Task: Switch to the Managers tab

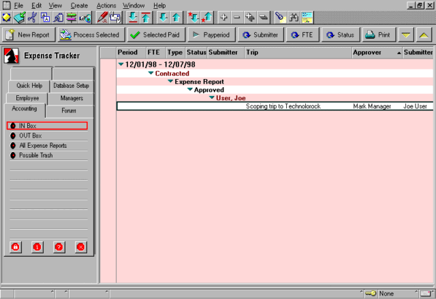Action: [x=72, y=98]
